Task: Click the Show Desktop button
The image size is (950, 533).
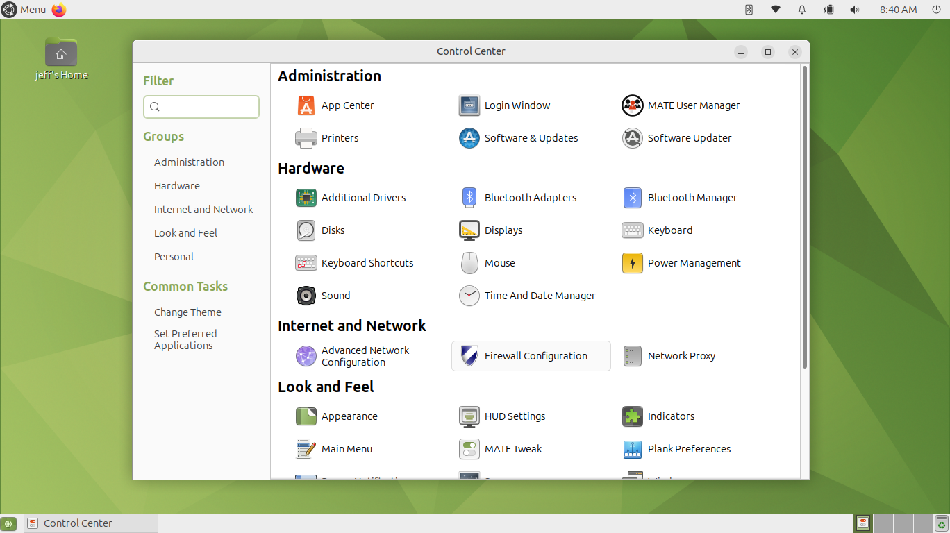Action: coord(9,523)
